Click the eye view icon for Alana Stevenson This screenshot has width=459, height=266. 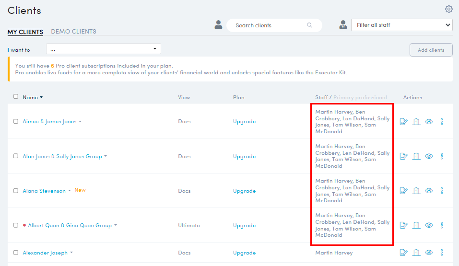[x=429, y=190]
